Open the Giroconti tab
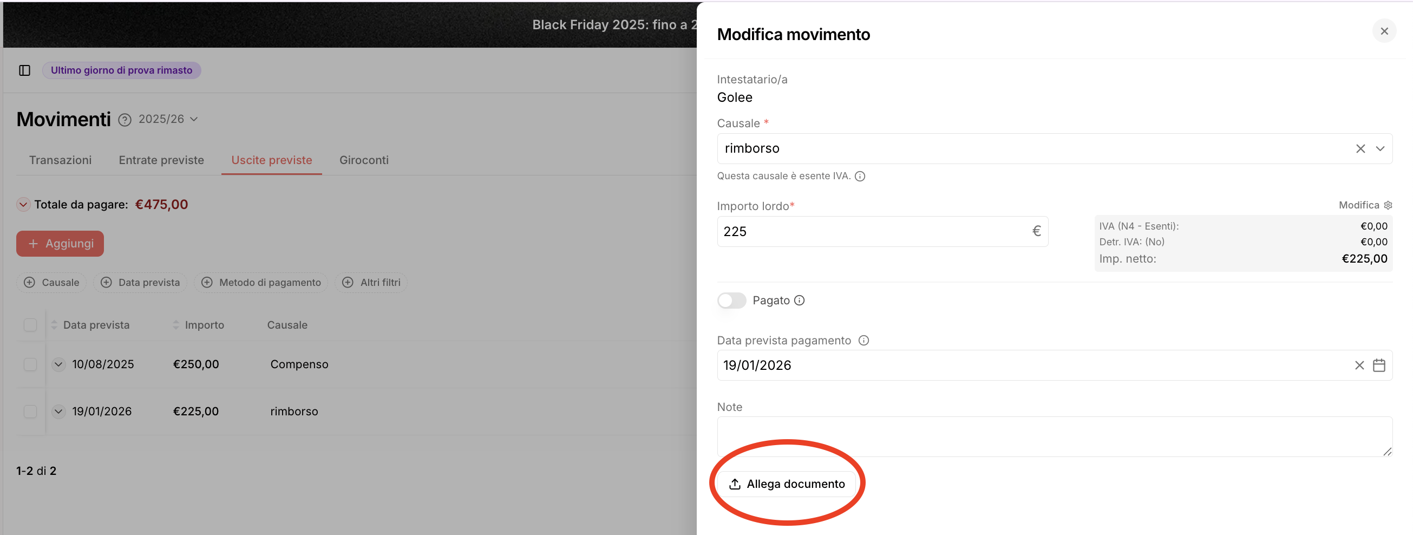1413x535 pixels. (364, 160)
